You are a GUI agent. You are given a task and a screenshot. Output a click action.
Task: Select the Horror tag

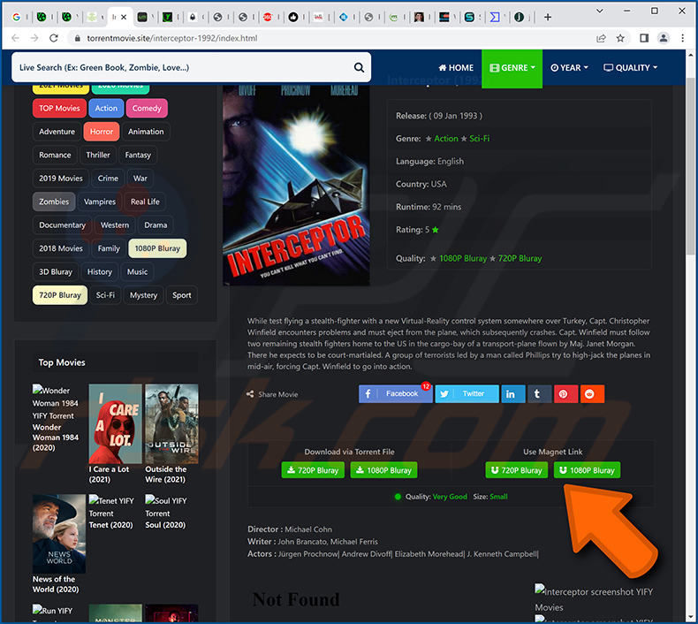coord(102,132)
